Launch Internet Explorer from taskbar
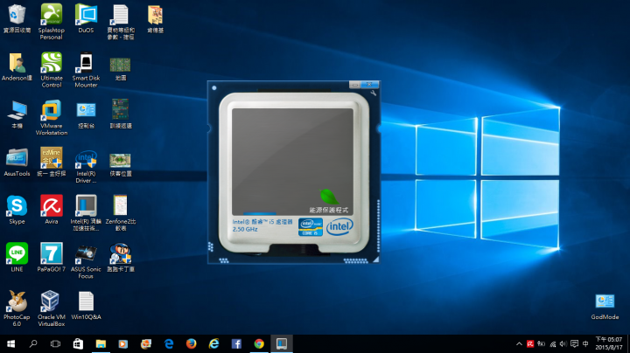 click(x=213, y=343)
